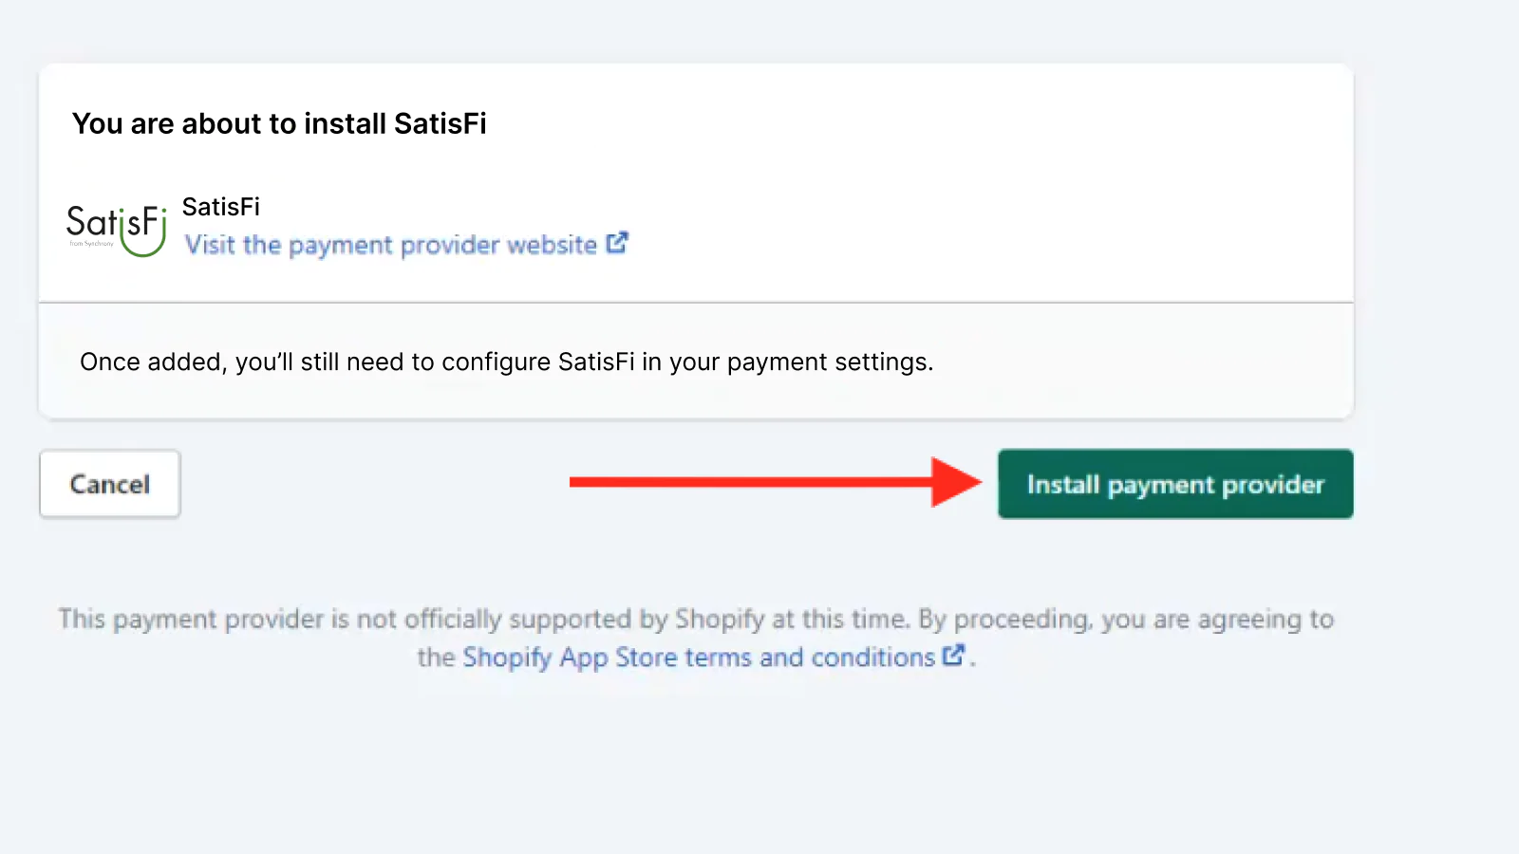Click the word 'Install' on the green button

pos(1063,484)
